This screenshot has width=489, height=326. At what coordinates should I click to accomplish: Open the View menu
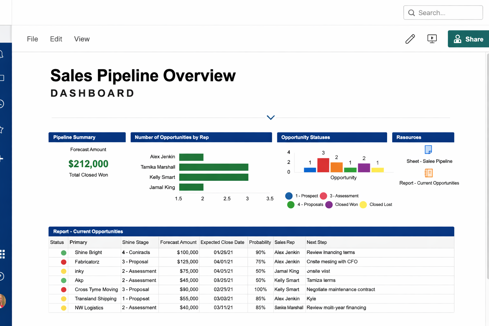(x=82, y=39)
